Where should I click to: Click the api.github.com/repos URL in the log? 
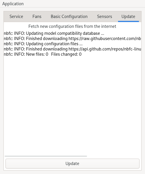[105, 49]
